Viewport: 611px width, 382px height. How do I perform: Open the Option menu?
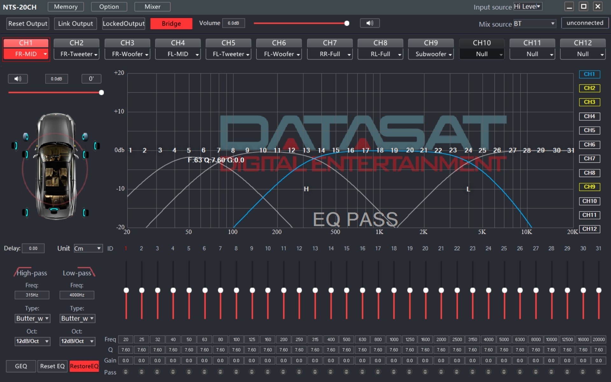tap(109, 7)
